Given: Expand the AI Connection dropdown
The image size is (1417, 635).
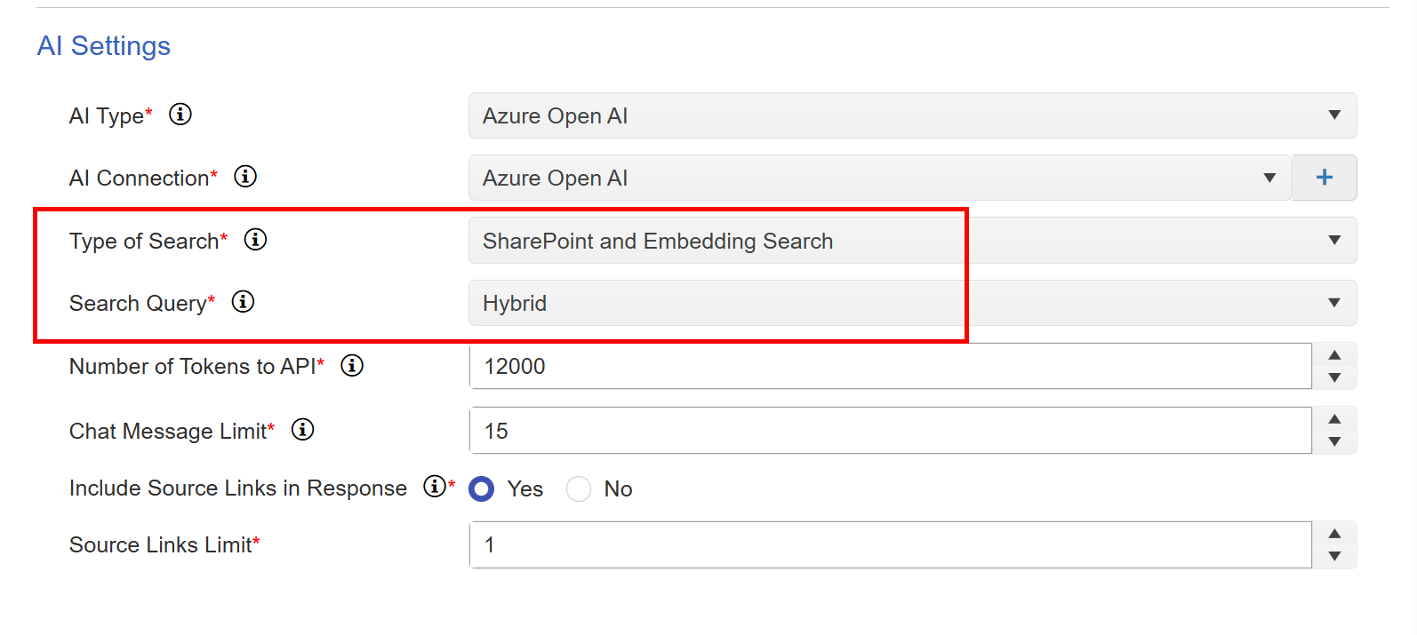Looking at the screenshot, I should [879, 178].
